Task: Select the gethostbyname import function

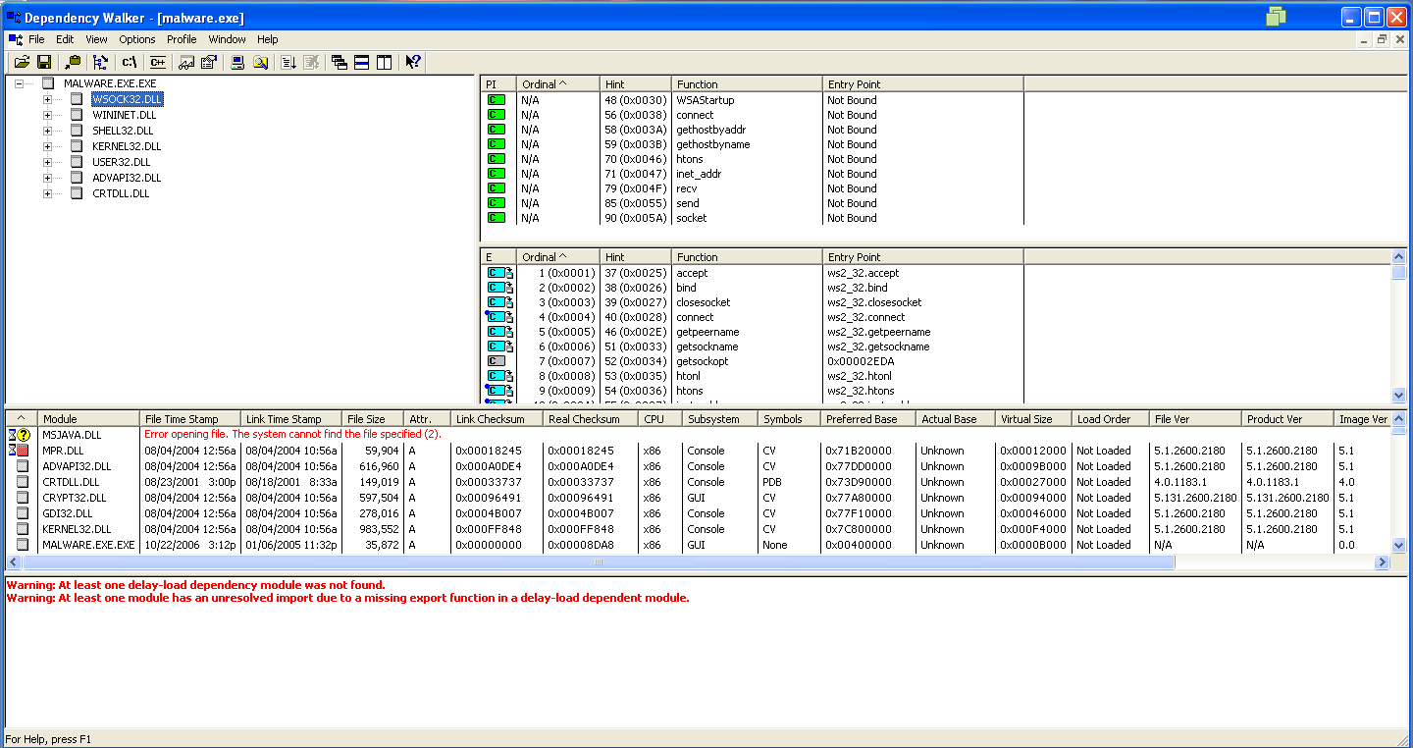Action: tap(713, 144)
